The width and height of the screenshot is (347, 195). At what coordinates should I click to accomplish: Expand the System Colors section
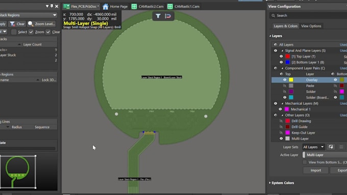point(270,183)
